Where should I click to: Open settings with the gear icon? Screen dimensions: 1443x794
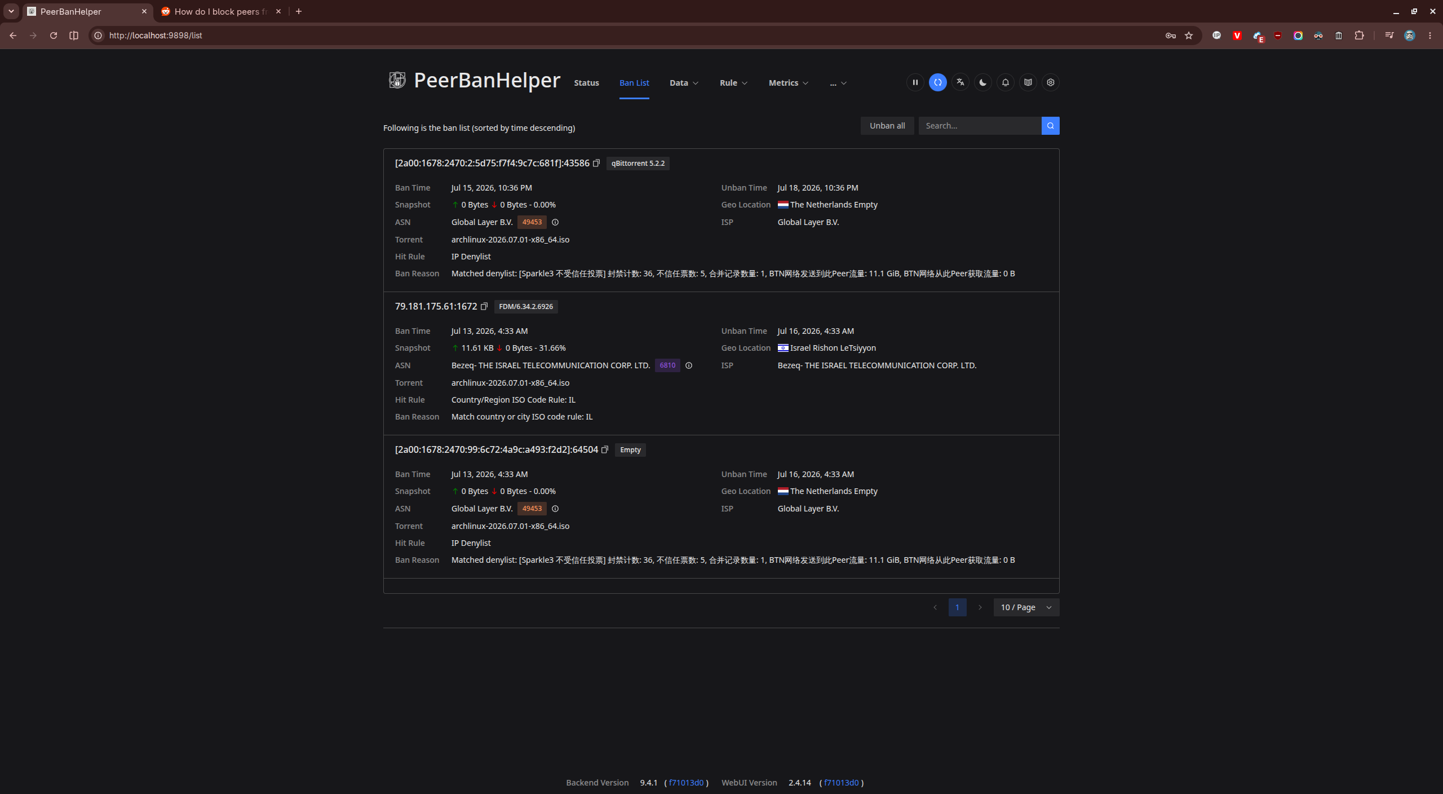click(x=1050, y=82)
